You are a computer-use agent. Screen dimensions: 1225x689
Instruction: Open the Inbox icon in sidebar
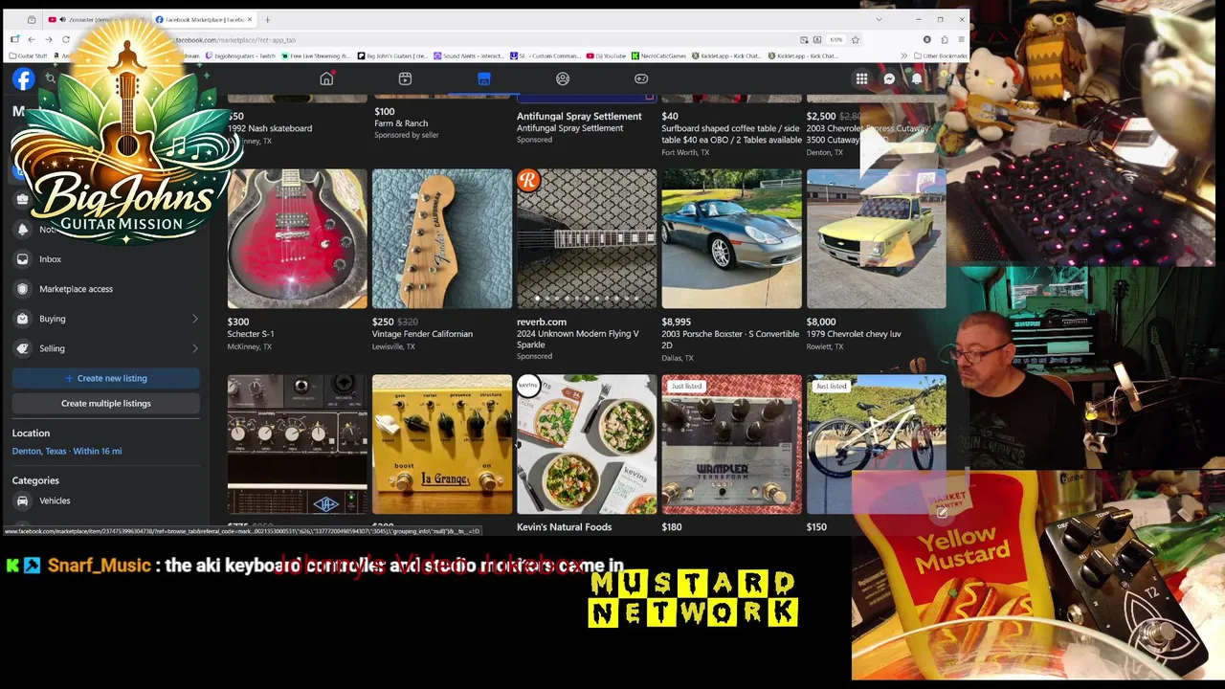[23, 259]
